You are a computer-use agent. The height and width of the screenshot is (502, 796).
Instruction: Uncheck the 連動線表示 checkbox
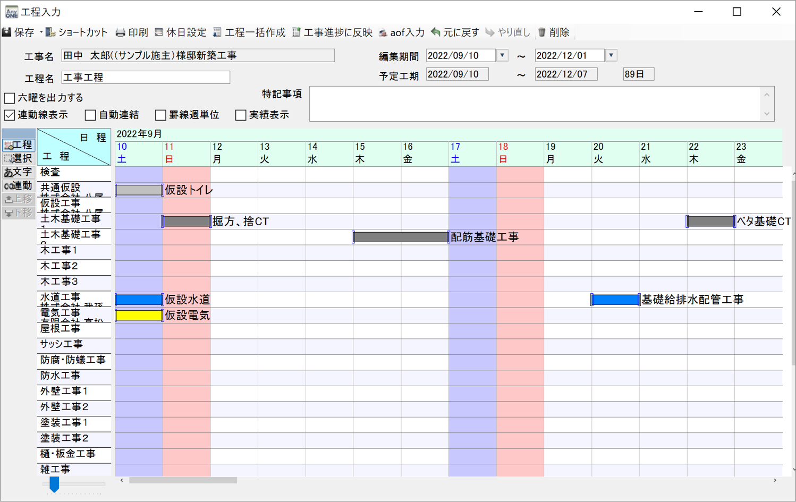pos(10,115)
